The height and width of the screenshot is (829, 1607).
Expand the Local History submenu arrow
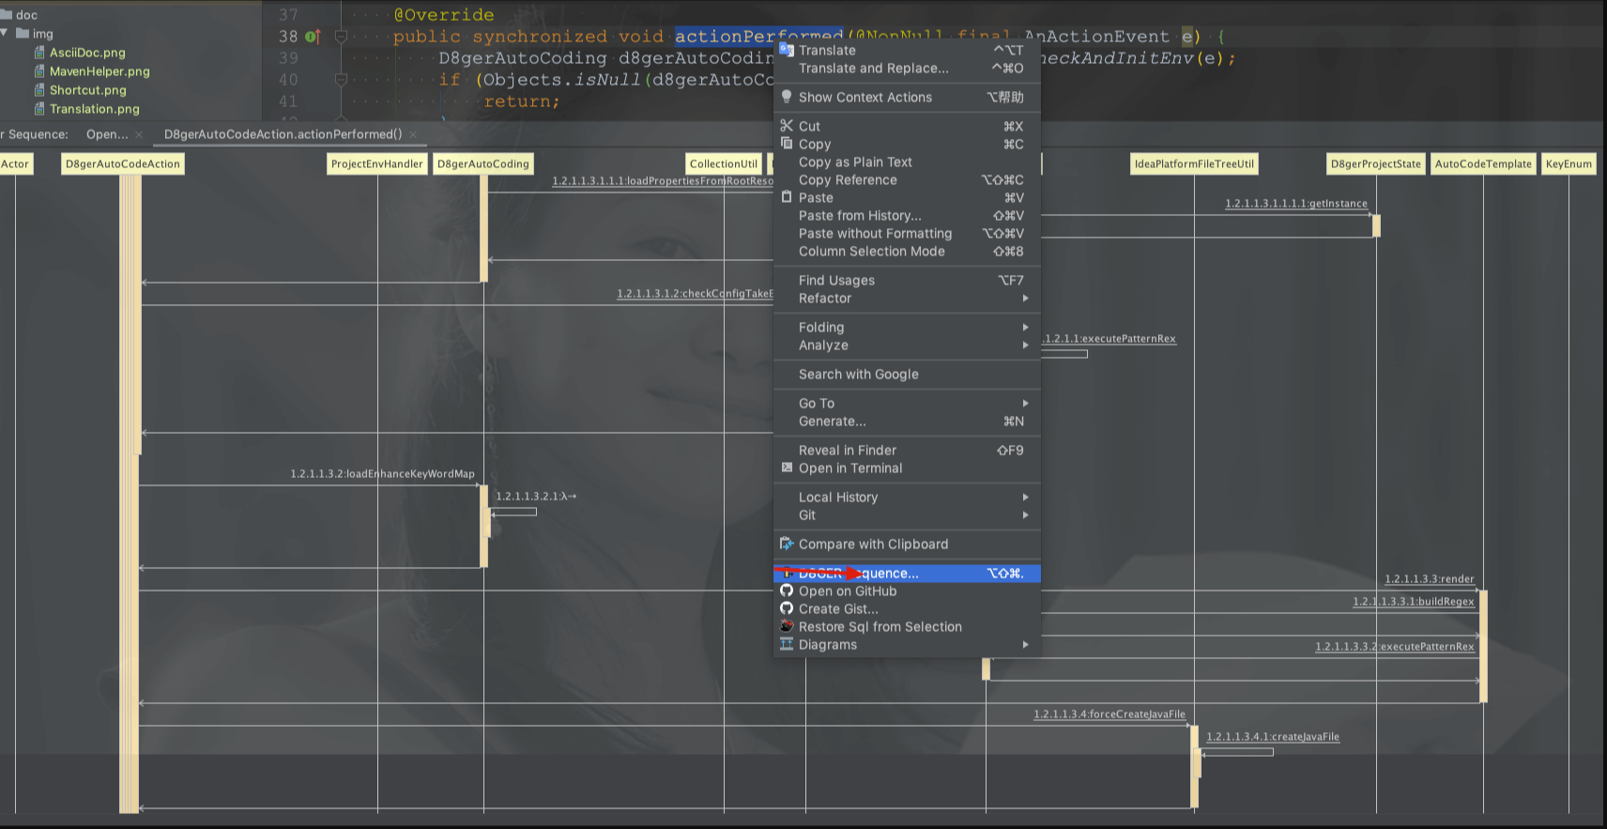coord(1025,498)
